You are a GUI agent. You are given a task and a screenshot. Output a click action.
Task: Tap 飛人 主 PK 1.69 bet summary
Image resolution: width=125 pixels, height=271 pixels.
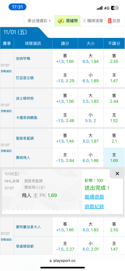pos(39,195)
